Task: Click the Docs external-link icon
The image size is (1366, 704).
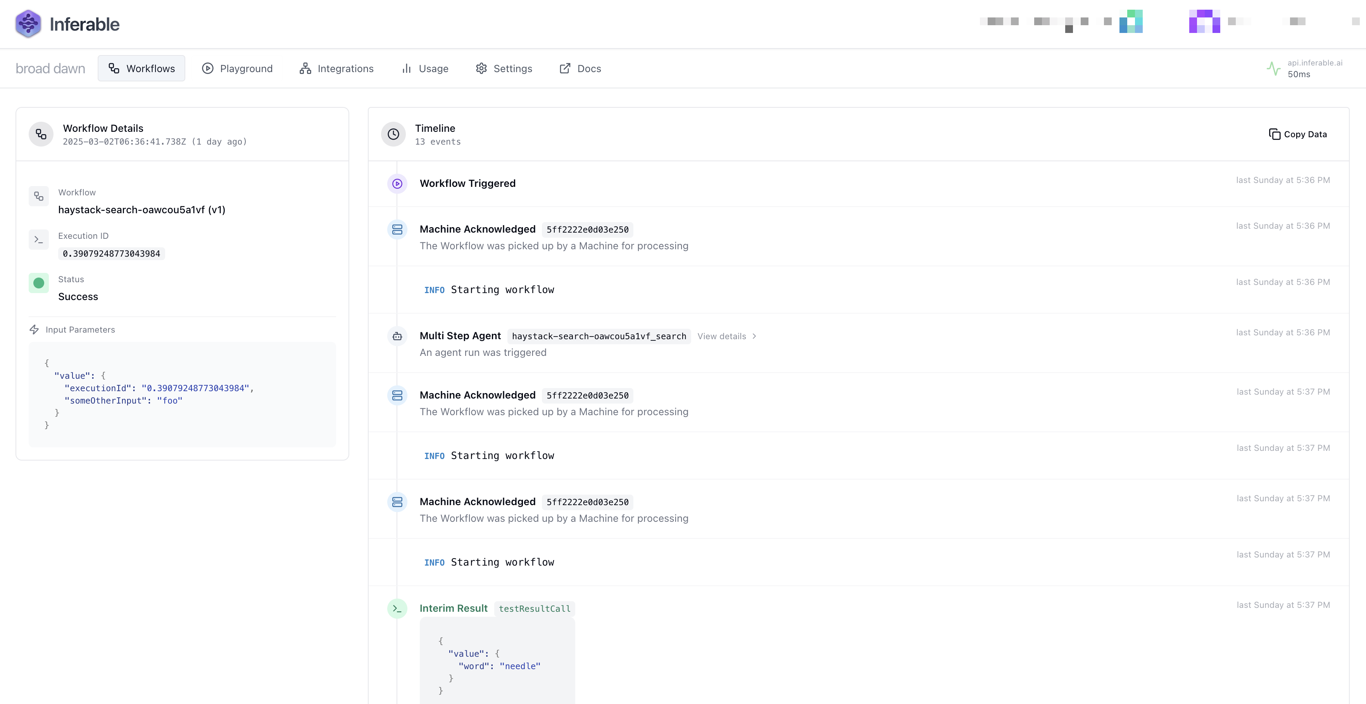Action: [565, 69]
